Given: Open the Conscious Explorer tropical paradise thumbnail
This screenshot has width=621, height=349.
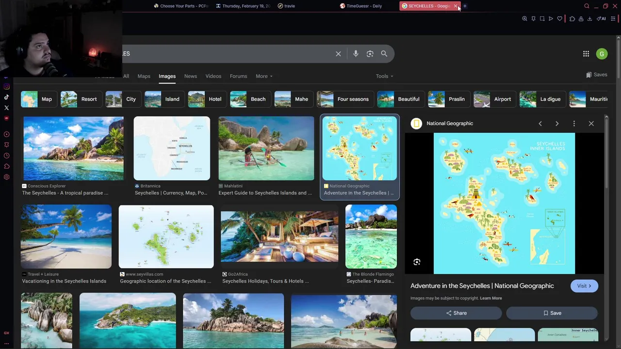Looking at the screenshot, I should 73,148.
